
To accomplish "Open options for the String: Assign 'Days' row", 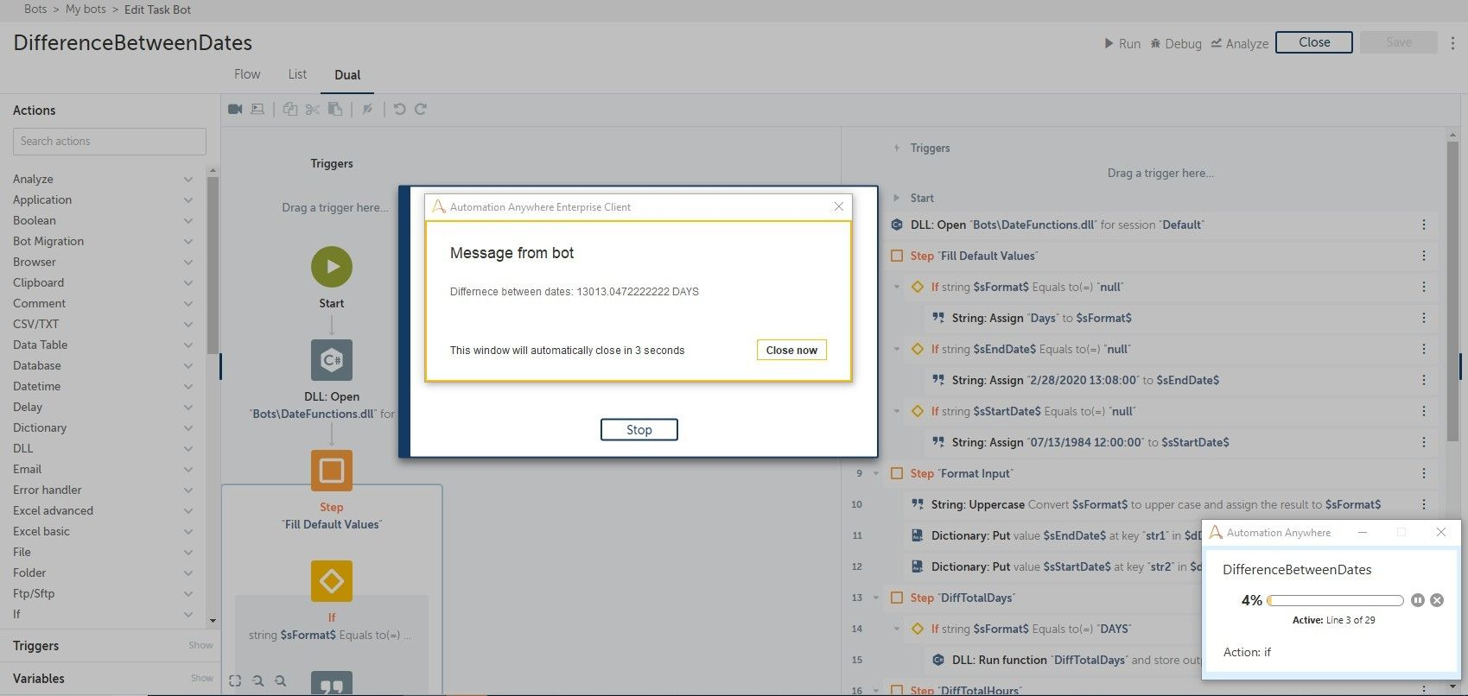I will pos(1424,318).
